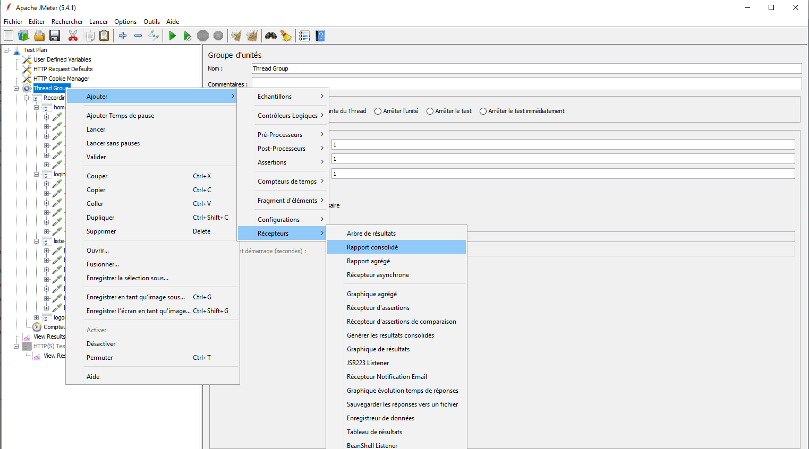This screenshot has width=809, height=449.
Task: Click Enregistrer la sélection sous... entry
Action: 152,278
